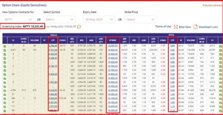Screen dimensions: 223x115
Task: Open calls chart icon in 15,900.00 row
Action: (x=5, y=83)
